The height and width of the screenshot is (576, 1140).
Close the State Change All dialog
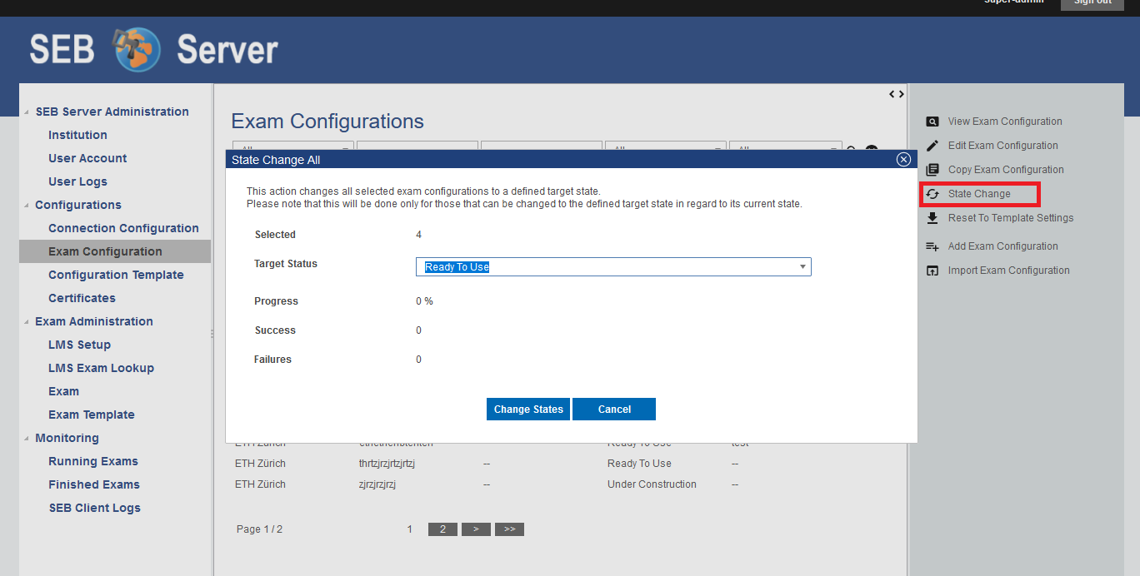(x=902, y=160)
